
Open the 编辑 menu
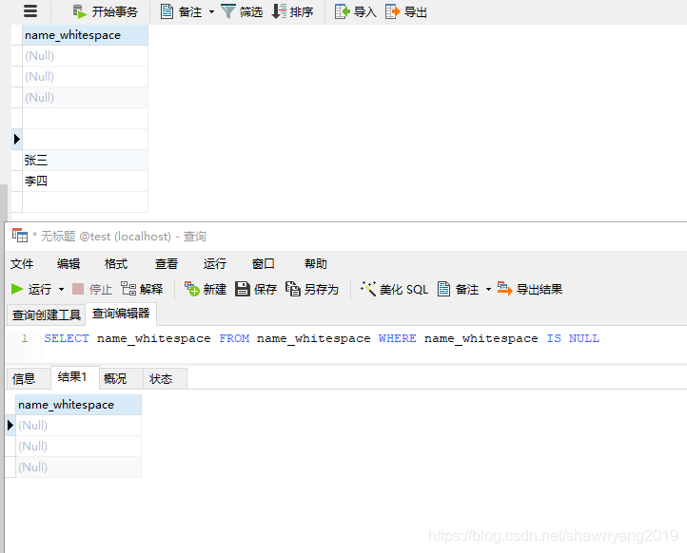[69, 264]
